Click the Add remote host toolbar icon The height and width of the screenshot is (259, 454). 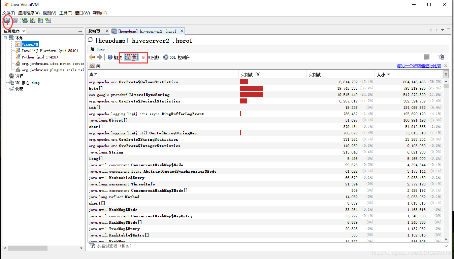(x=25, y=20)
